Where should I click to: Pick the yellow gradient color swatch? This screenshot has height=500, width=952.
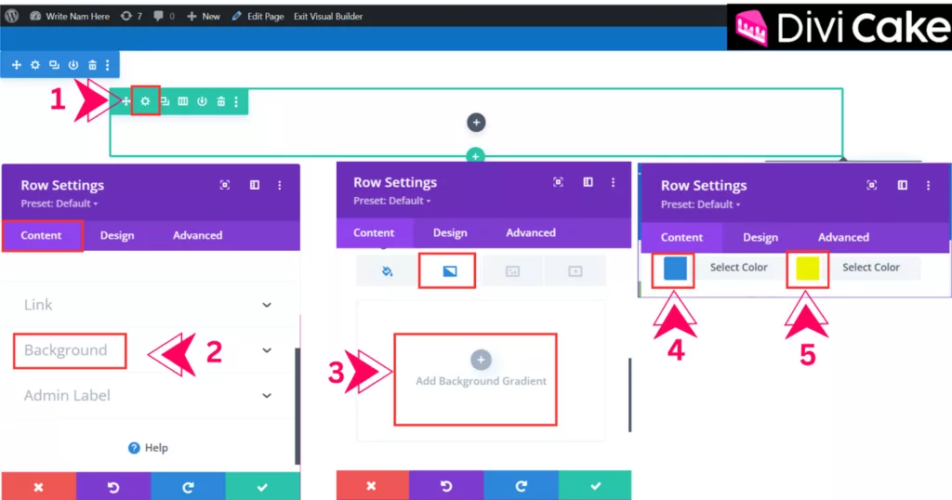(x=808, y=269)
